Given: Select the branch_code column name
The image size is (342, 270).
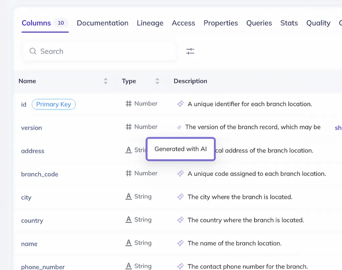Looking at the screenshot, I should (x=40, y=174).
